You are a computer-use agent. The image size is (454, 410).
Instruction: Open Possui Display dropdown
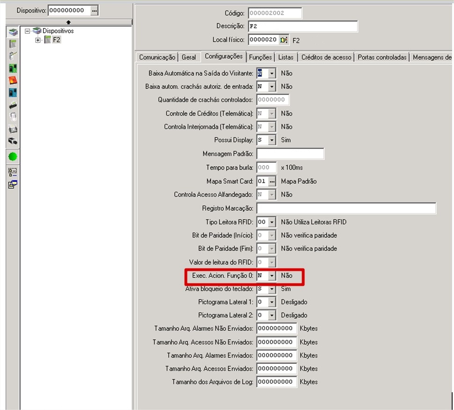click(272, 140)
